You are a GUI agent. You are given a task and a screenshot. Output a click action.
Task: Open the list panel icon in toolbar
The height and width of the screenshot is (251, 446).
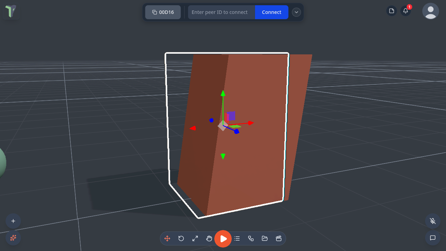(x=237, y=238)
